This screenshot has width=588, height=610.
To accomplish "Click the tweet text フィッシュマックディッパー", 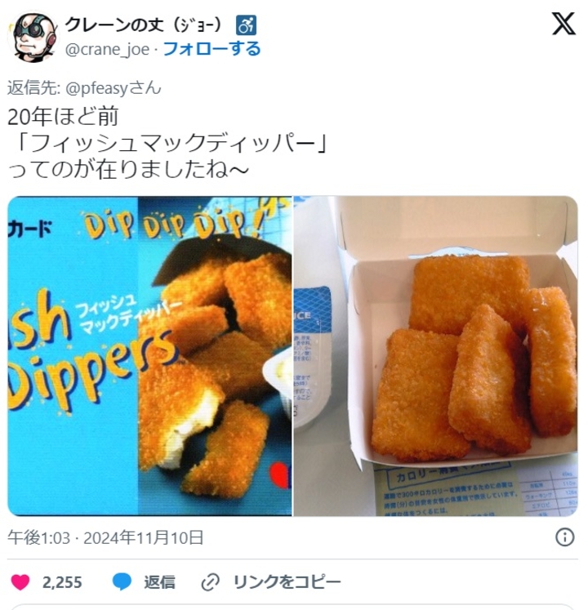I will click(x=173, y=143).
